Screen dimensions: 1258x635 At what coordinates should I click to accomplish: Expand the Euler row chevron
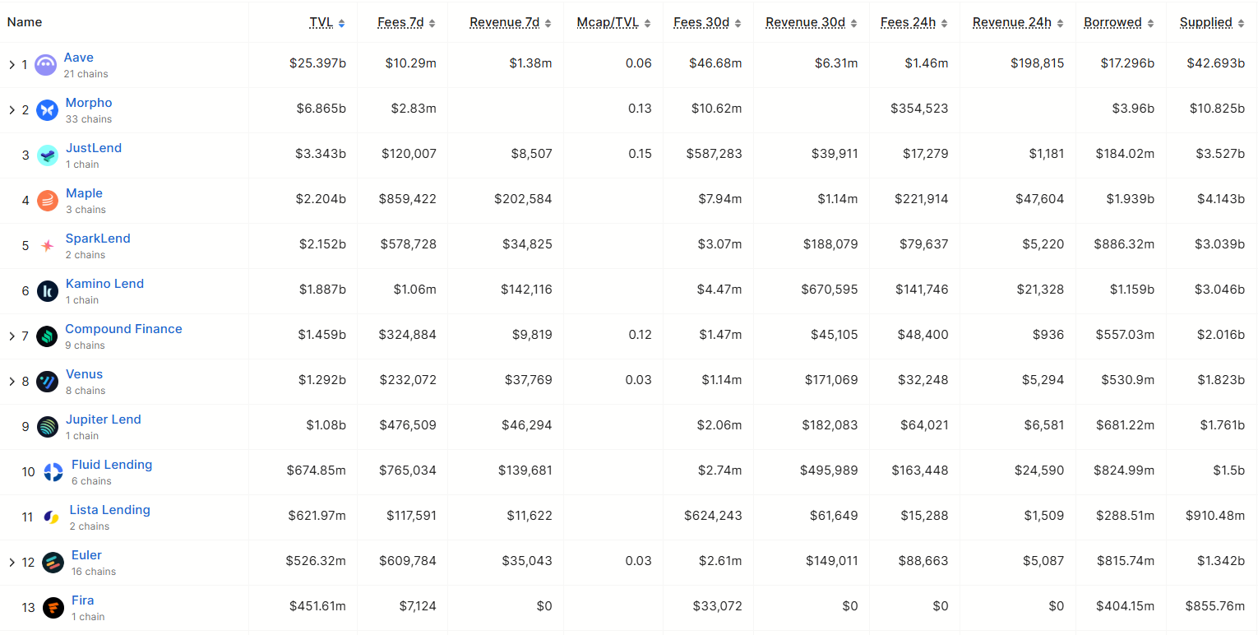[x=11, y=562]
